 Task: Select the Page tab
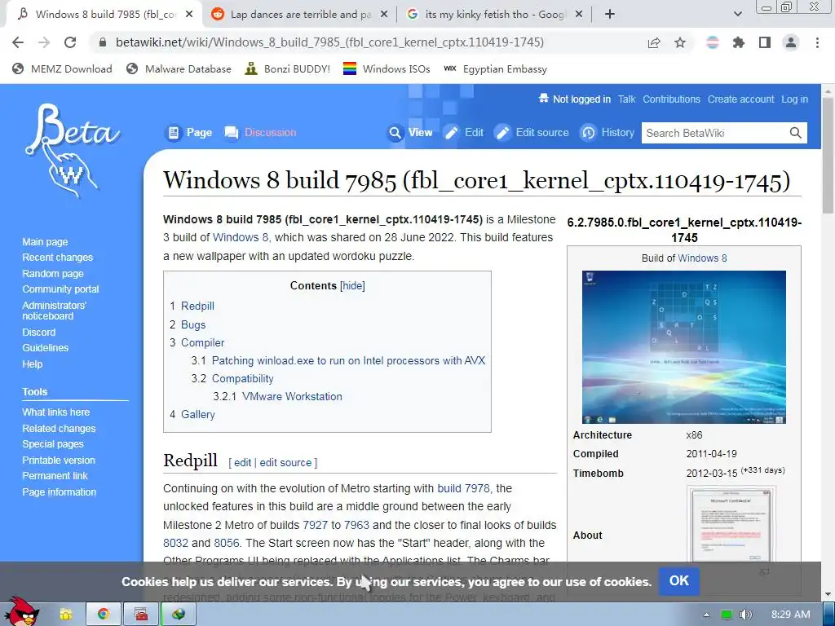tap(189, 133)
